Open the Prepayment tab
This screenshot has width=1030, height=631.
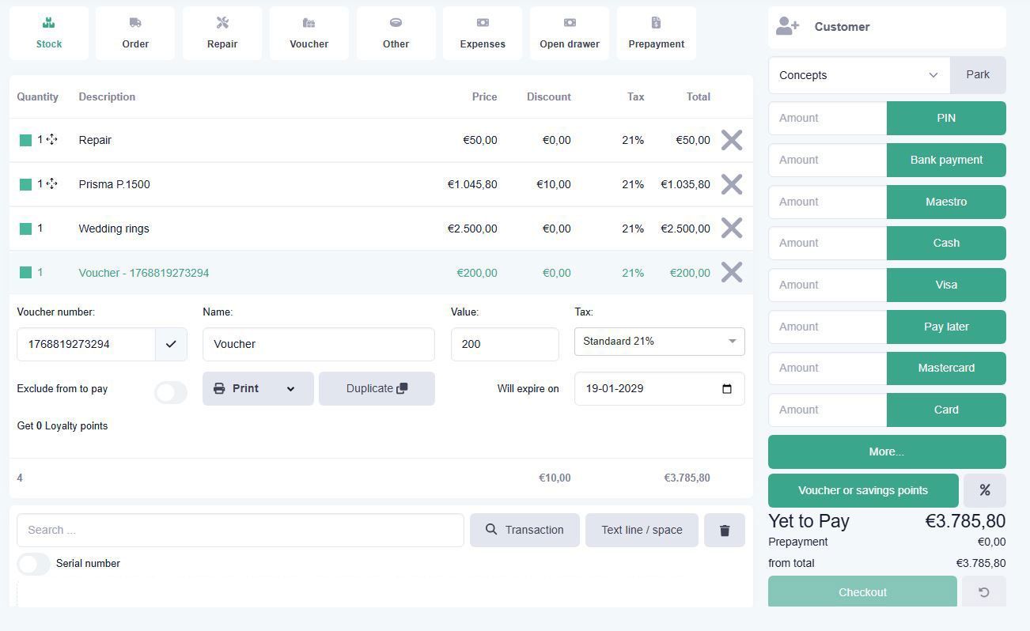657,33
